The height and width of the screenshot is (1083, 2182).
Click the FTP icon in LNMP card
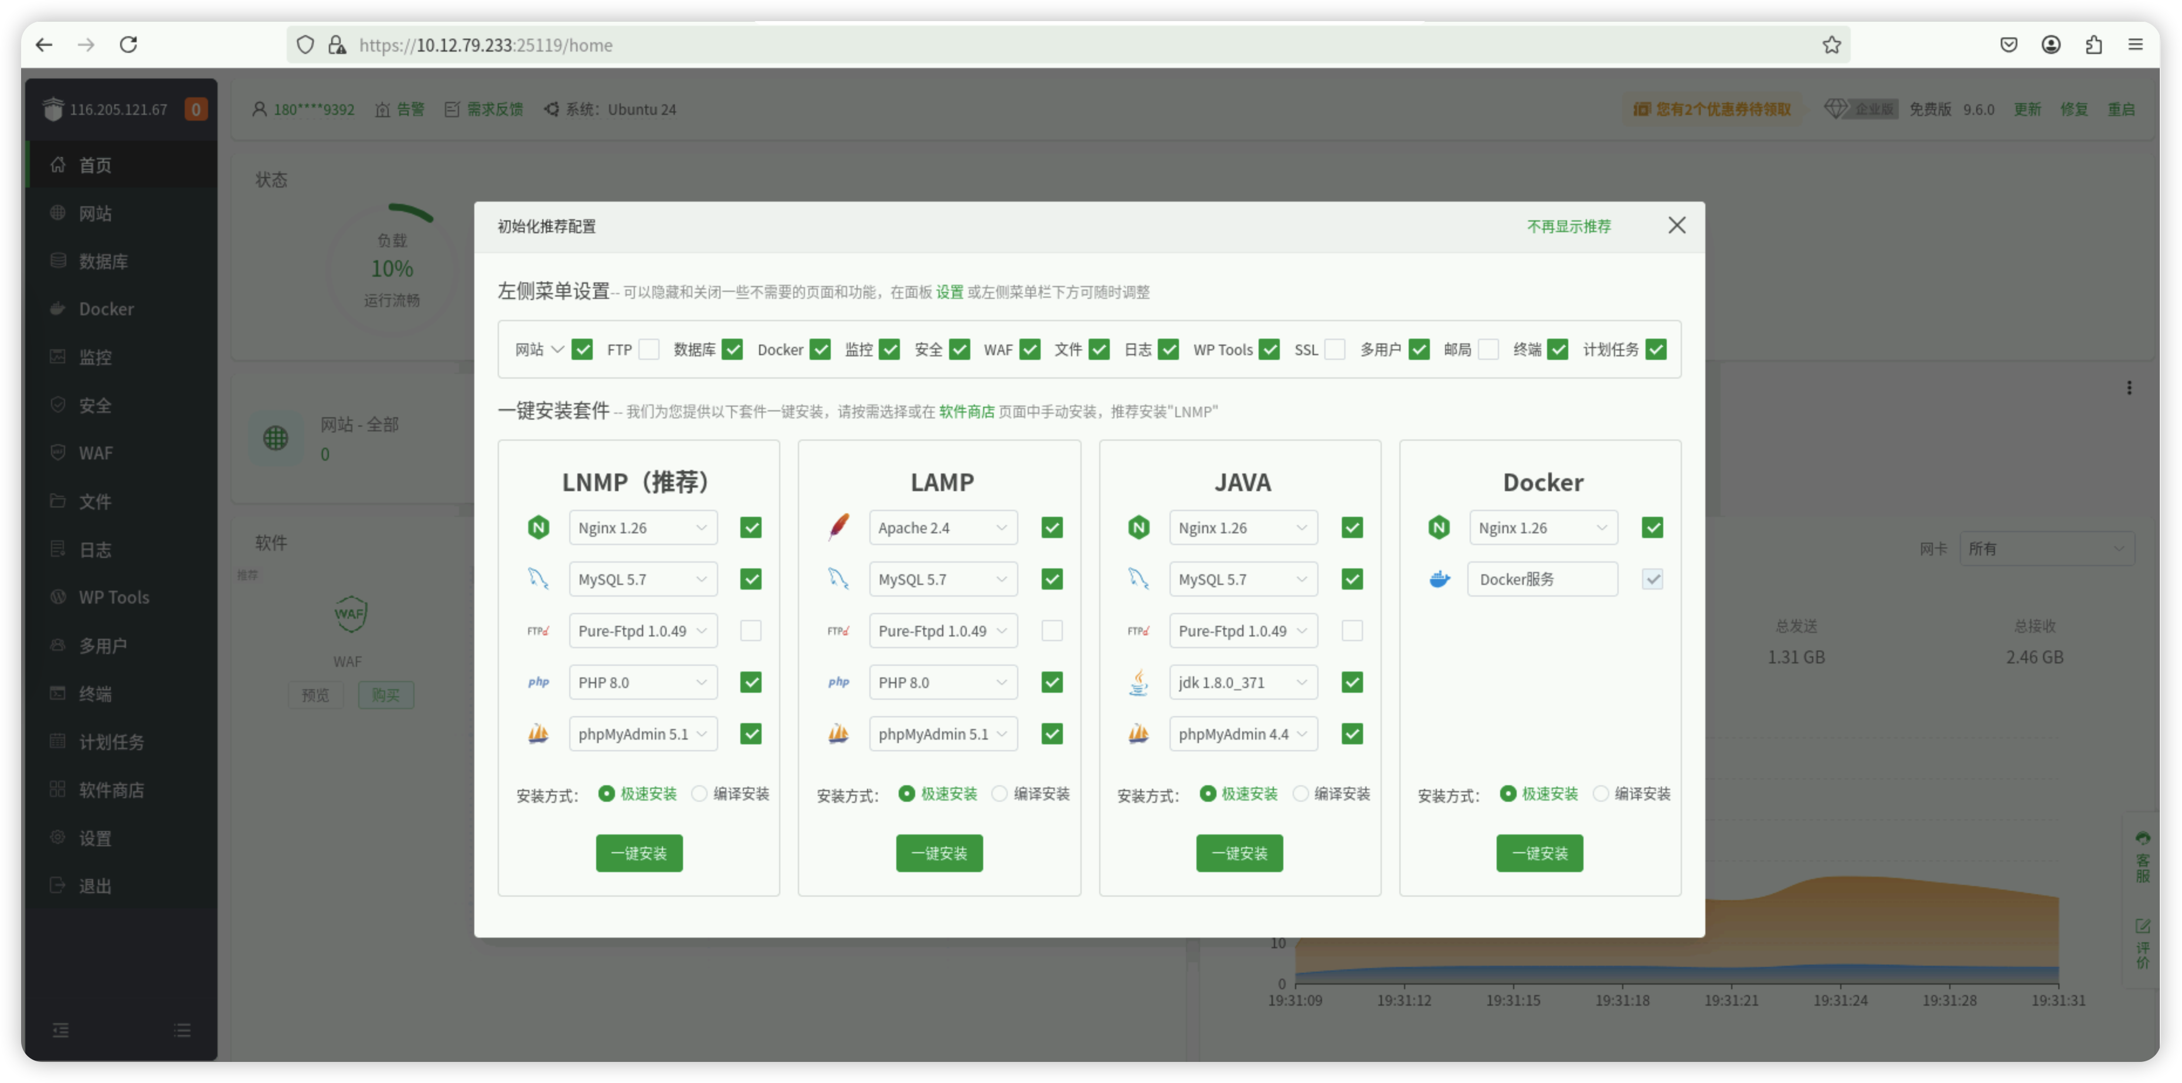[x=538, y=631]
